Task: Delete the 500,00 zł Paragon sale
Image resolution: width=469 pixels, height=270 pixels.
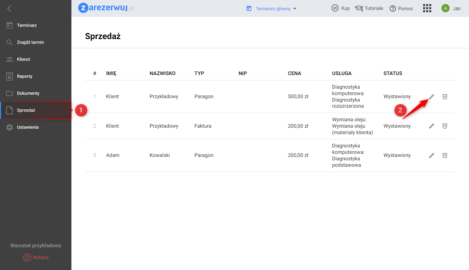Action: click(445, 97)
